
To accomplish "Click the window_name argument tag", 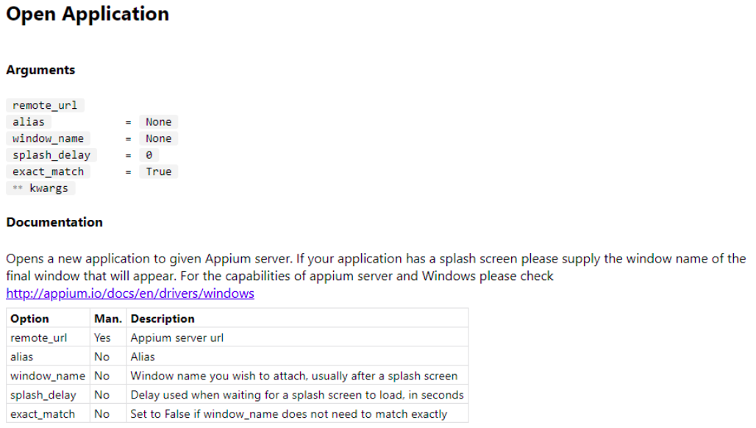I will 48,138.
